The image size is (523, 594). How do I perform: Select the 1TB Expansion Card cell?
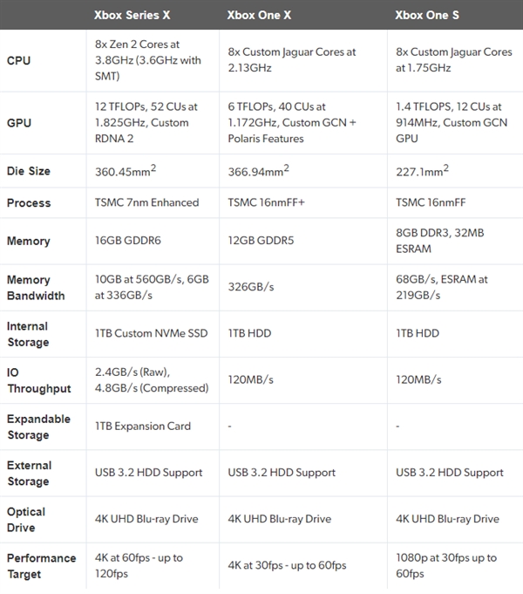[x=142, y=426]
